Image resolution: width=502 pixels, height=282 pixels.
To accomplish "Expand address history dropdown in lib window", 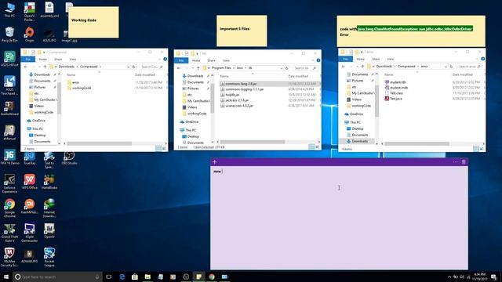I will (282, 68).
